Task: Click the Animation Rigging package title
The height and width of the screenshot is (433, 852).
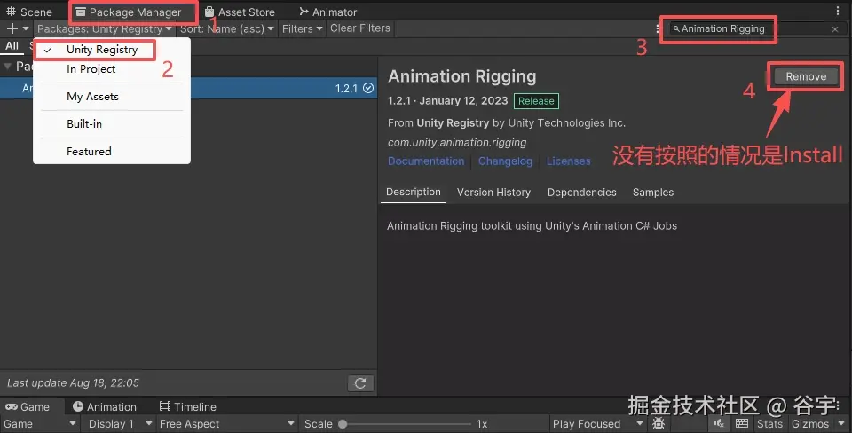Action: coord(461,76)
